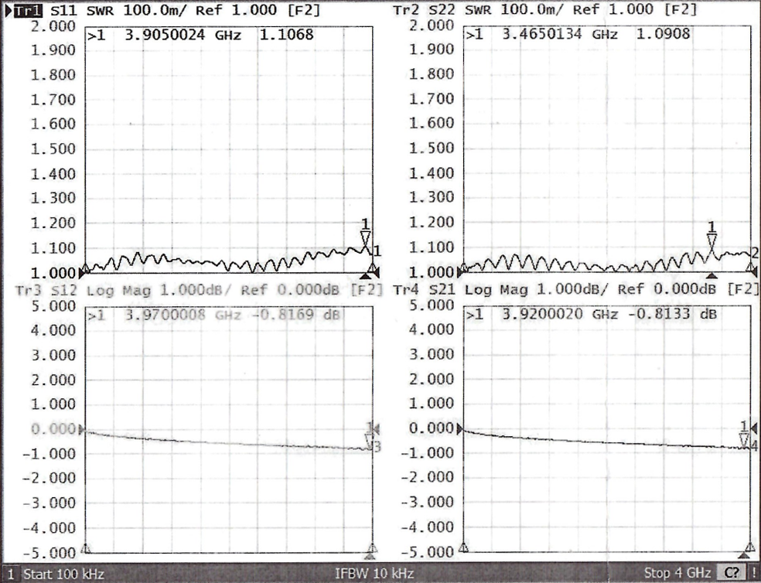Click the S11 reference level arrow at 1.000
The height and width of the screenshot is (583, 761).
84,271
